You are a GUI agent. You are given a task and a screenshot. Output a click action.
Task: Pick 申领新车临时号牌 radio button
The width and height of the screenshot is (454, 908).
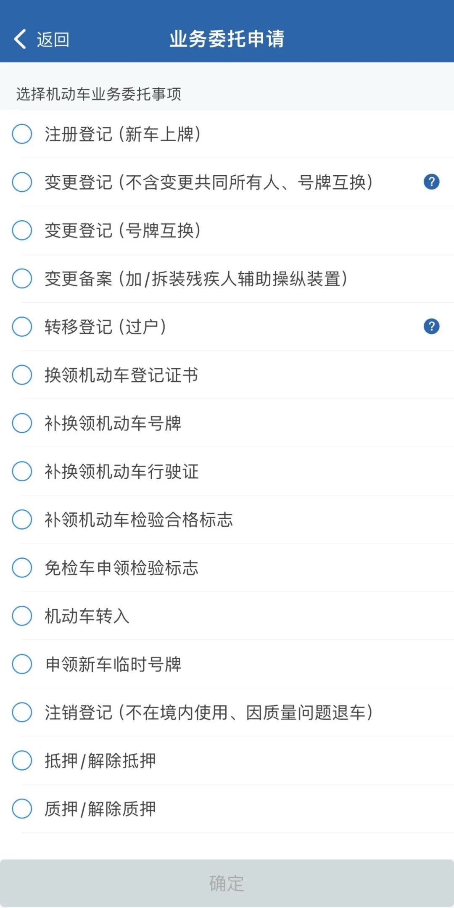tap(22, 664)
